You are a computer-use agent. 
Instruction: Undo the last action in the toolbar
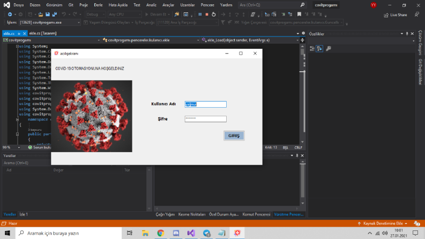pyautogui.click(x=64, y=14)
